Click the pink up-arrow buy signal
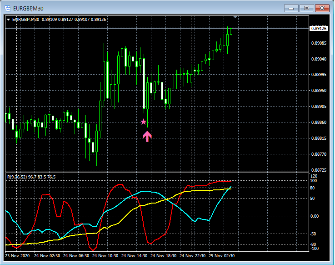 pyautogui.click(x=147, y=136)
